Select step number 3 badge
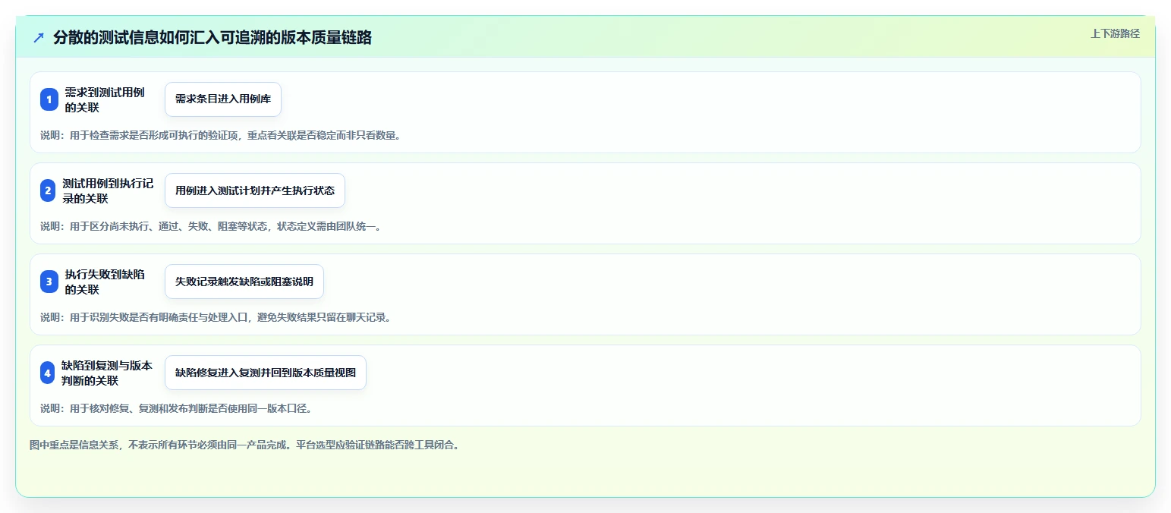This screenshot has width=1171, height=513. coord(49,282)
